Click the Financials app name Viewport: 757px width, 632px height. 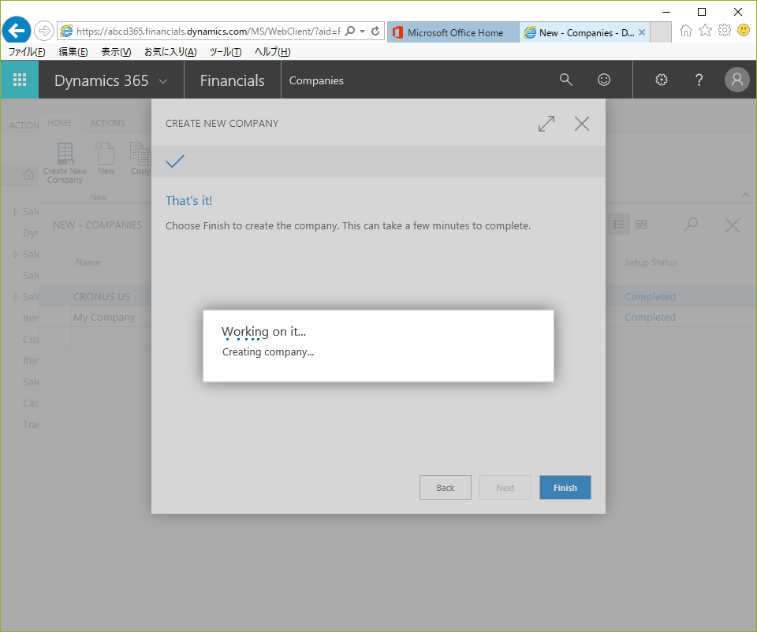click(232, 80)
